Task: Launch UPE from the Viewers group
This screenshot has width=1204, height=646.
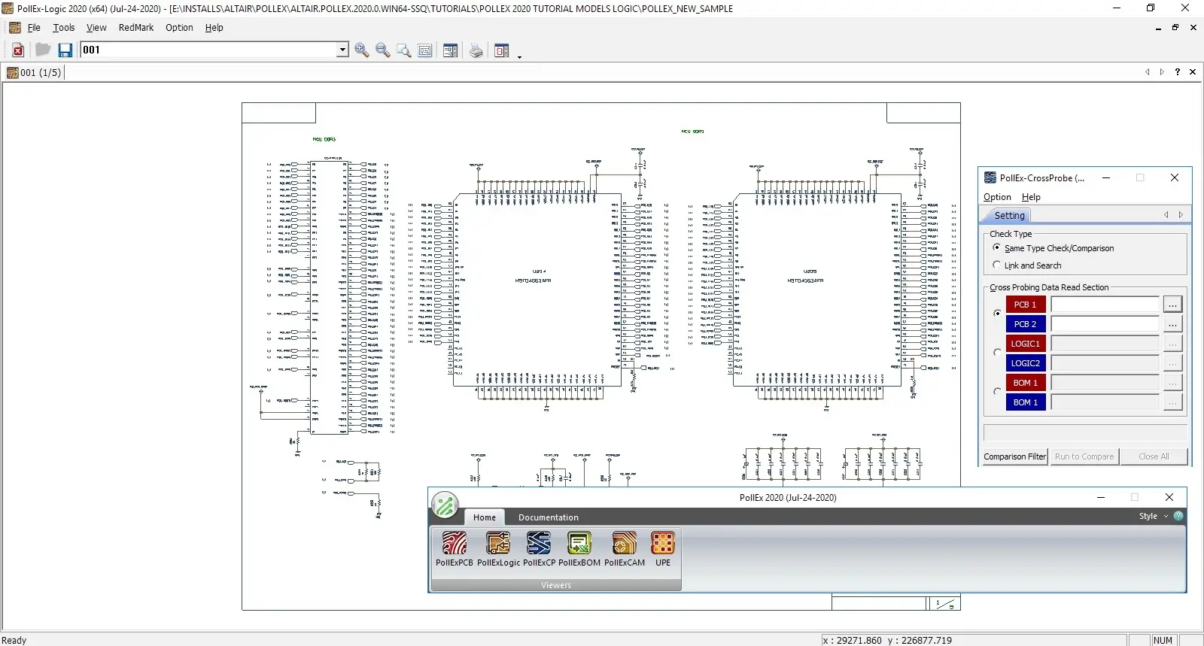Action: (663, 549)
